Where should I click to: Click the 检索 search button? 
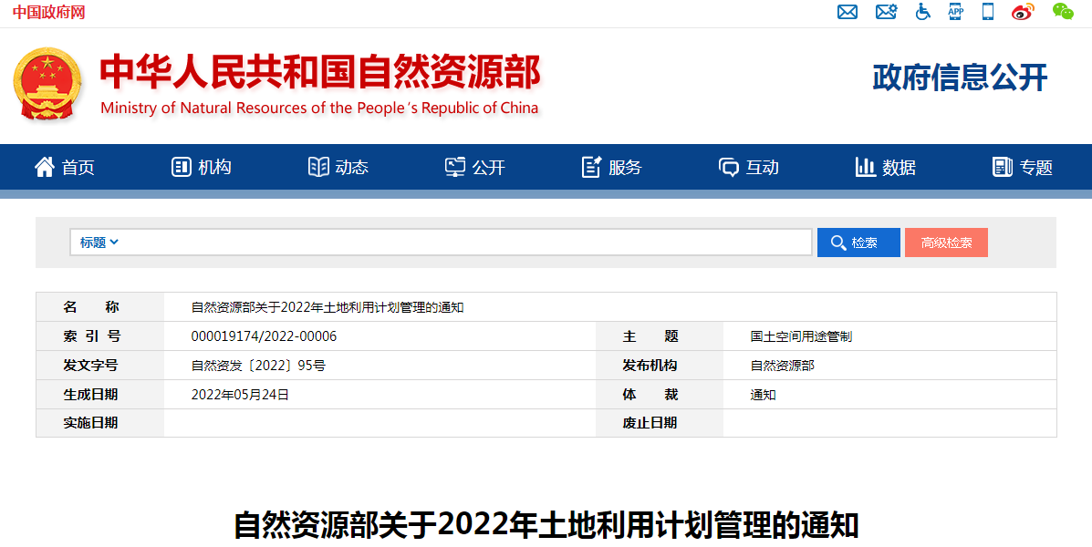click(858, 243)
